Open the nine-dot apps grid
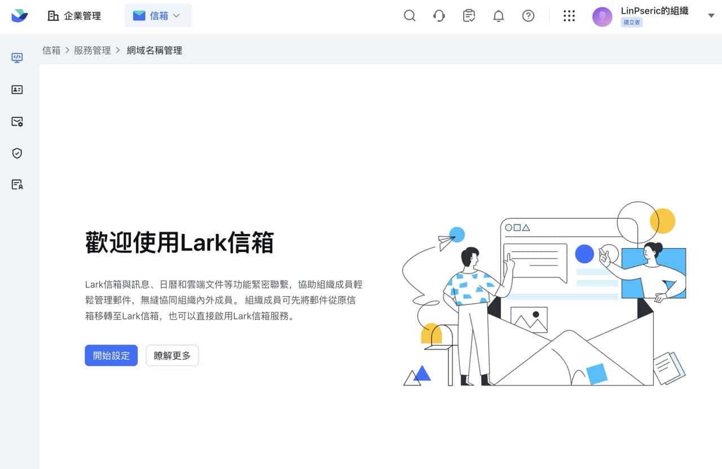 pos(569,16)
